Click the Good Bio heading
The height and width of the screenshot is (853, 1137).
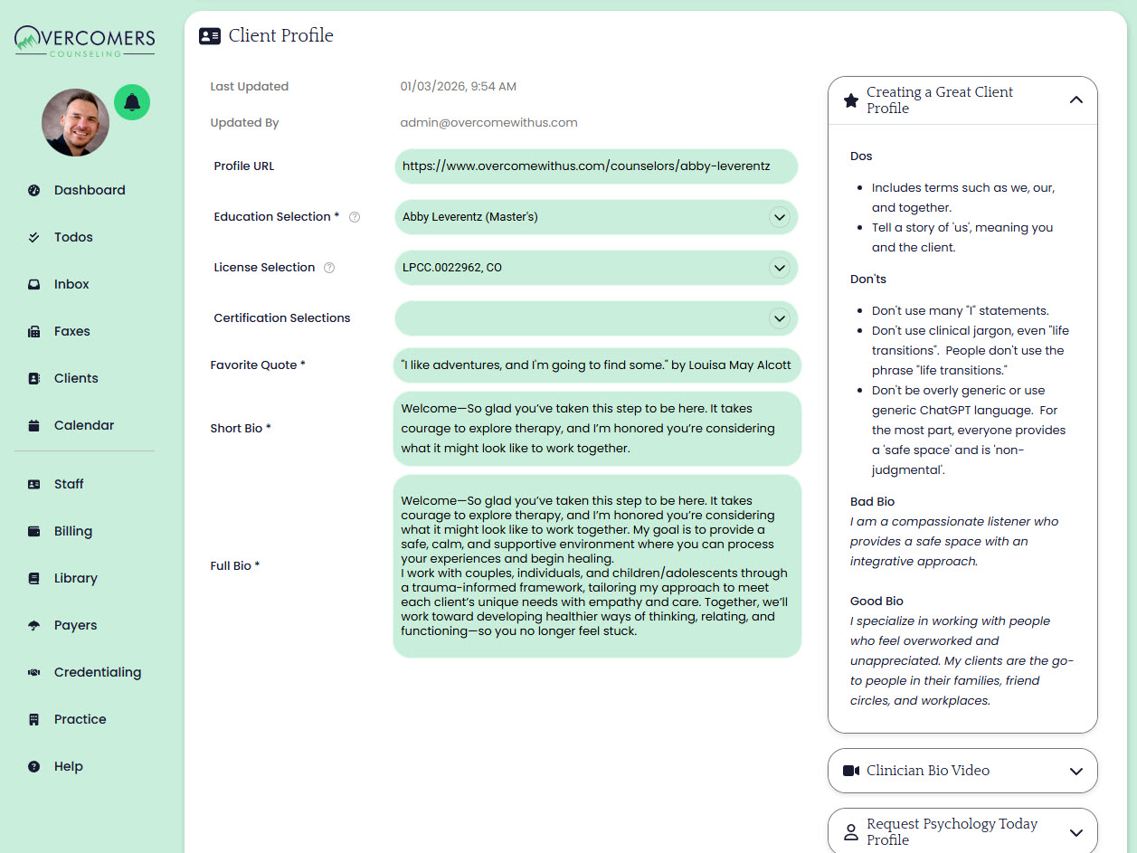click(x=876, y=602)
